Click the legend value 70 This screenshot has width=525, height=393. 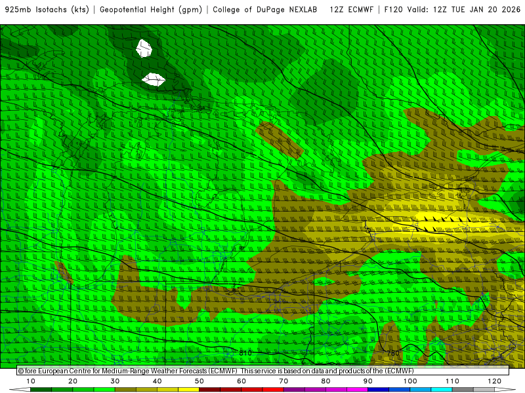283,381
